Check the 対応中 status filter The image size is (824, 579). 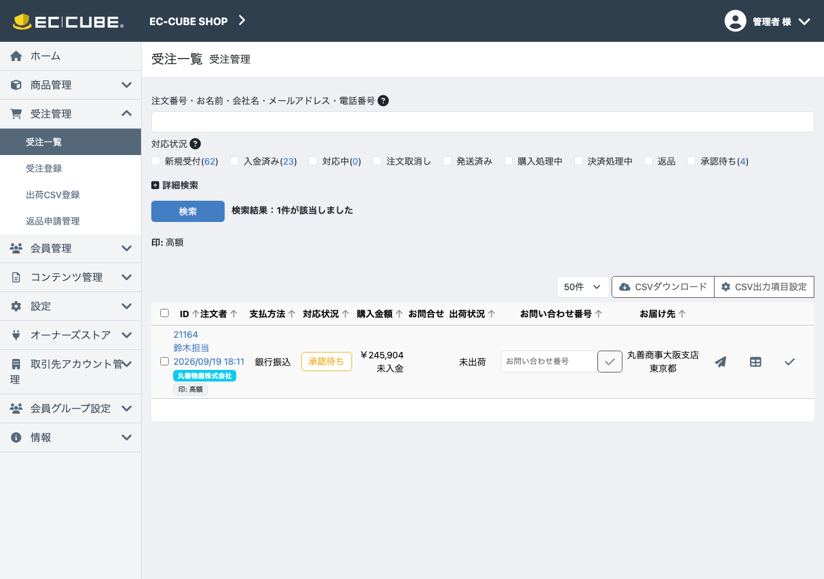[x=313, y=161]
